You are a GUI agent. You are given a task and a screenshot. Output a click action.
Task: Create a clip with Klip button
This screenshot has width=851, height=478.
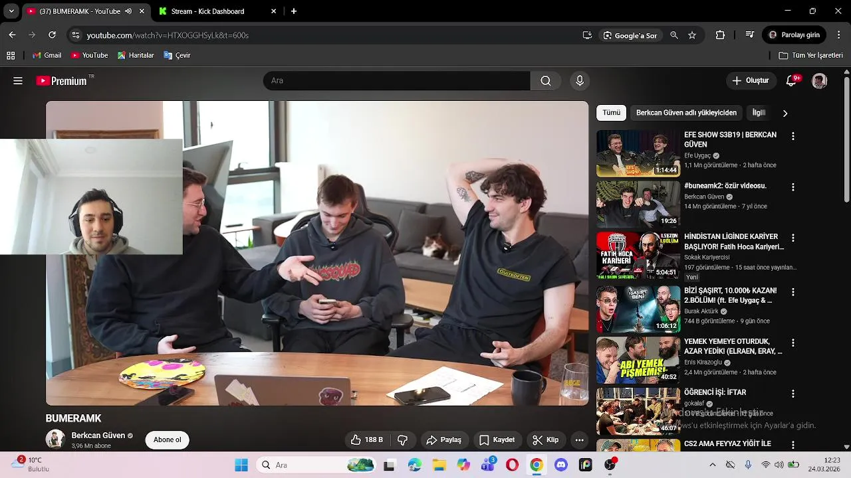click(x=545, y=439)
